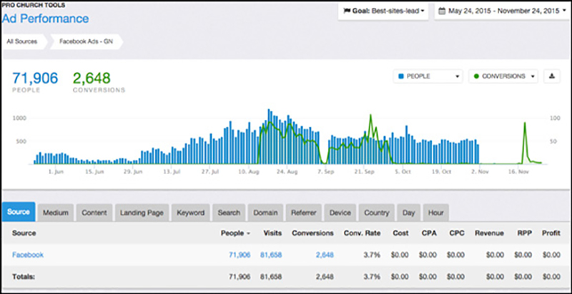
Task: Click the calendar icon in date picker
Action: (443, 11)
